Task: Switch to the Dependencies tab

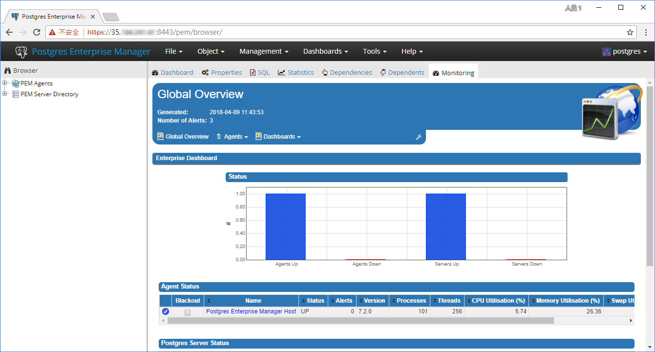Action: click(347, 72)
